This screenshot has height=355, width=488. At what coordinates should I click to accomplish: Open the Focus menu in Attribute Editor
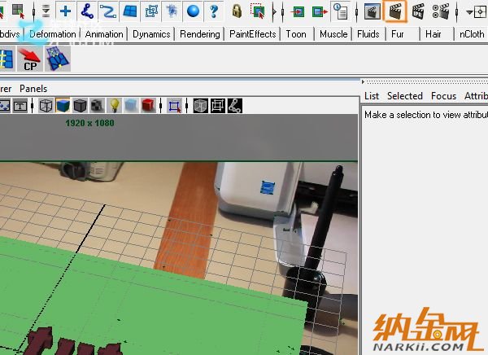click(x=443, y=96)
